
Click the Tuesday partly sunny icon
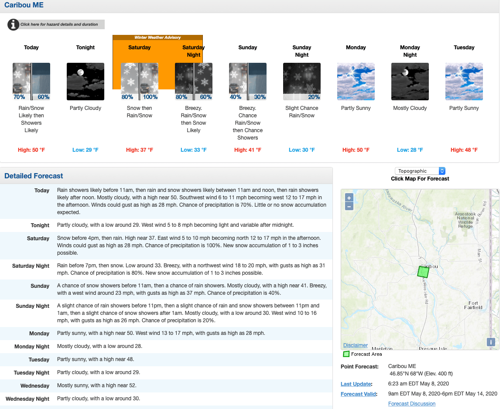(464, 82)
